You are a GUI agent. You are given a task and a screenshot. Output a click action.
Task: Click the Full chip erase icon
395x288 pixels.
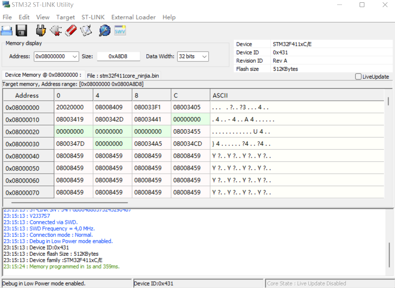tap(71, 31)
